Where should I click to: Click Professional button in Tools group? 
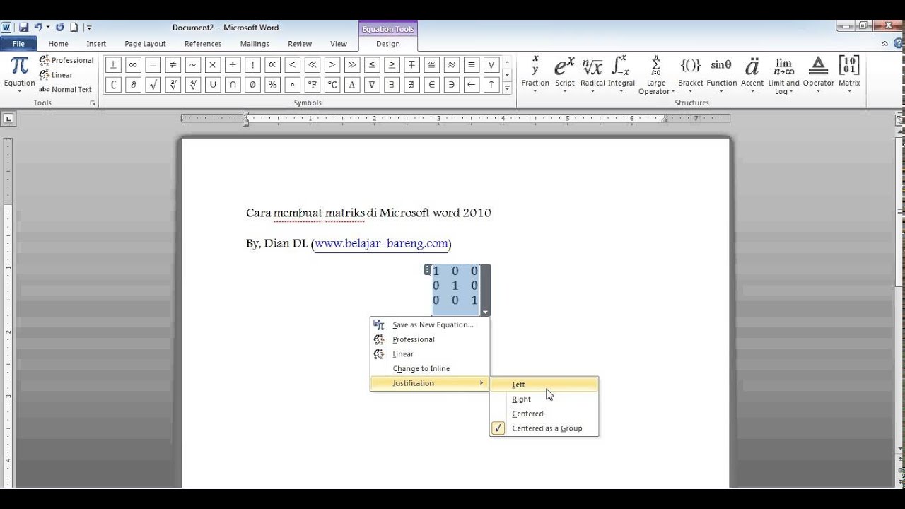(x=66, y=60)
